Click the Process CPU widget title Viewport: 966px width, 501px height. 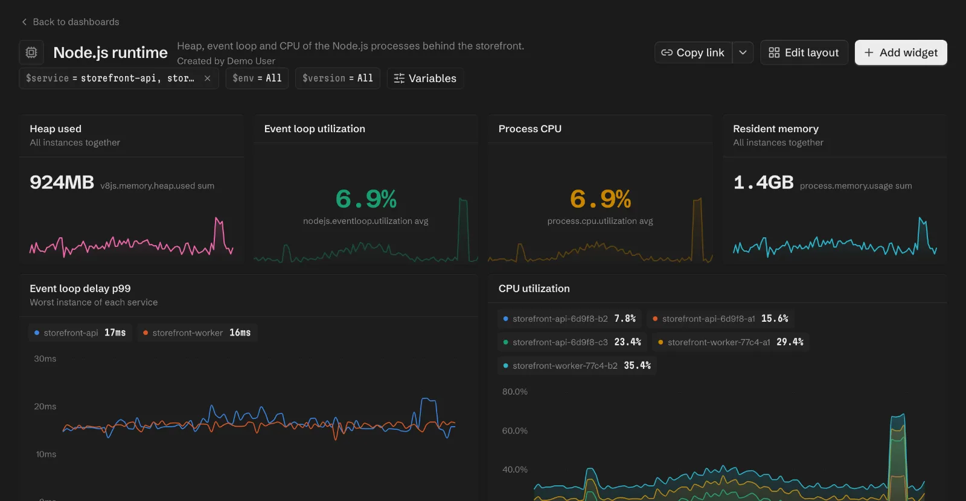click(530, 129)
